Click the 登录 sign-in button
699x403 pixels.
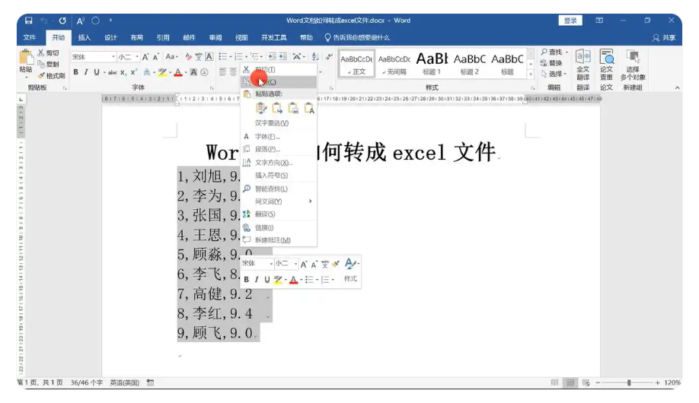[x=570, y=21]
